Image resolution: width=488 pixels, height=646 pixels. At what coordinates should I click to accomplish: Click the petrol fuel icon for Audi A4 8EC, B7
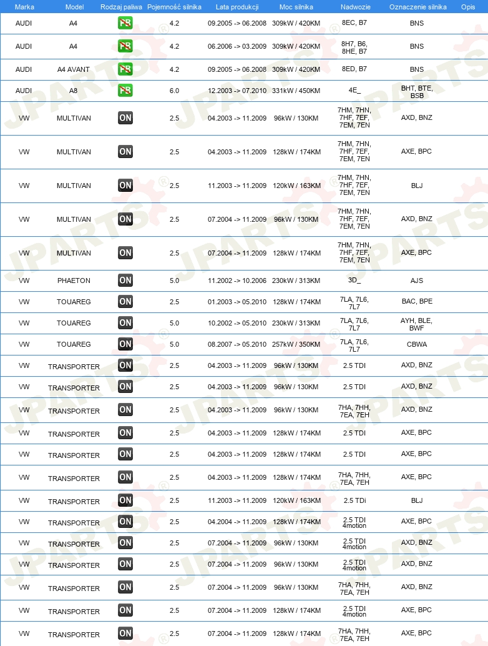click(x=125, y=23)
